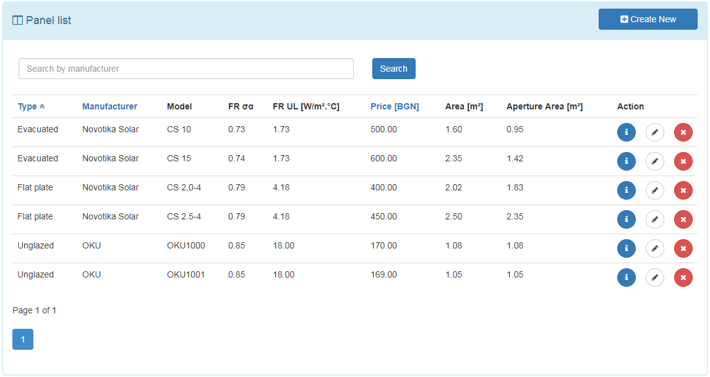Show info for OKU1001 panel

click(627, 277)
